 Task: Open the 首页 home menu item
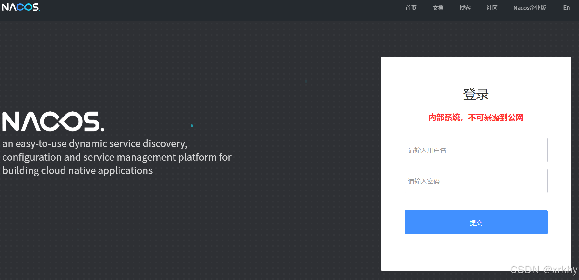pos(411,8)
